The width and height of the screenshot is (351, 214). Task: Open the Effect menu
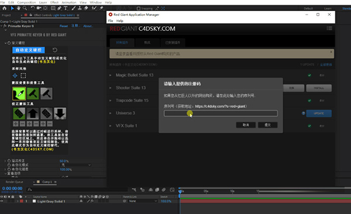coord(54,2)
